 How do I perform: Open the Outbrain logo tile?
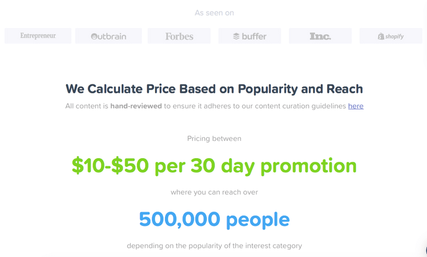(x=108, y=36)
